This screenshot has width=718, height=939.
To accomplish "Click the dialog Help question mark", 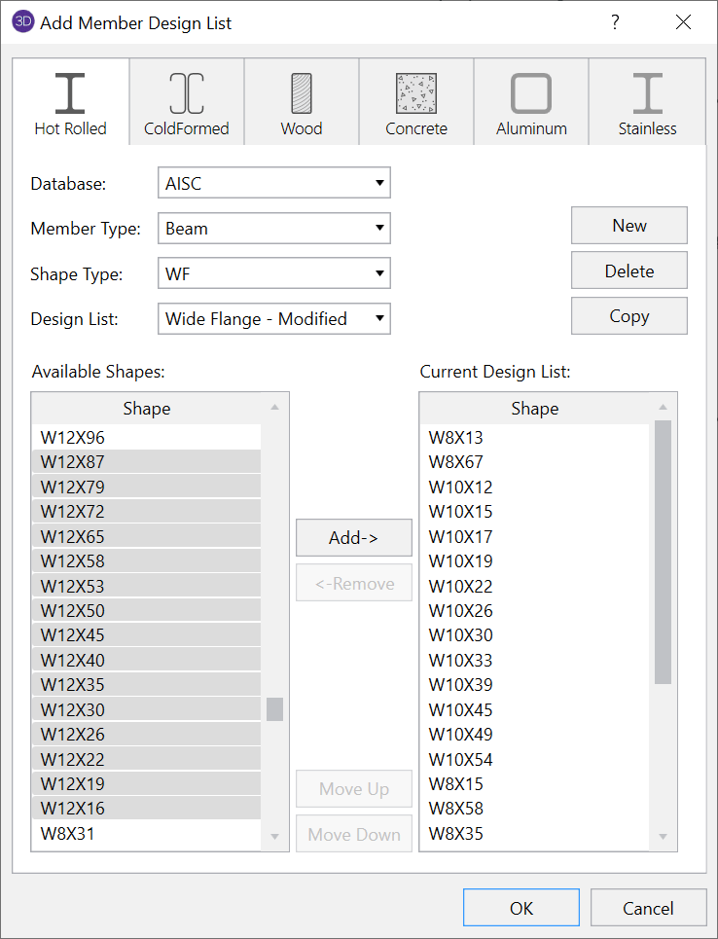I will (x=615, y=21).
